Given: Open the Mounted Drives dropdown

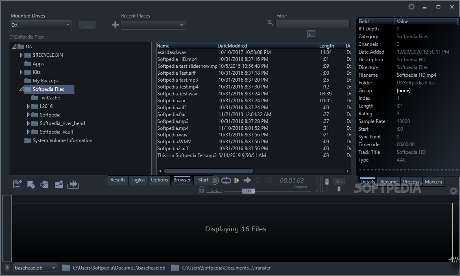Looking at the screenshot, I should coord(41,25).
